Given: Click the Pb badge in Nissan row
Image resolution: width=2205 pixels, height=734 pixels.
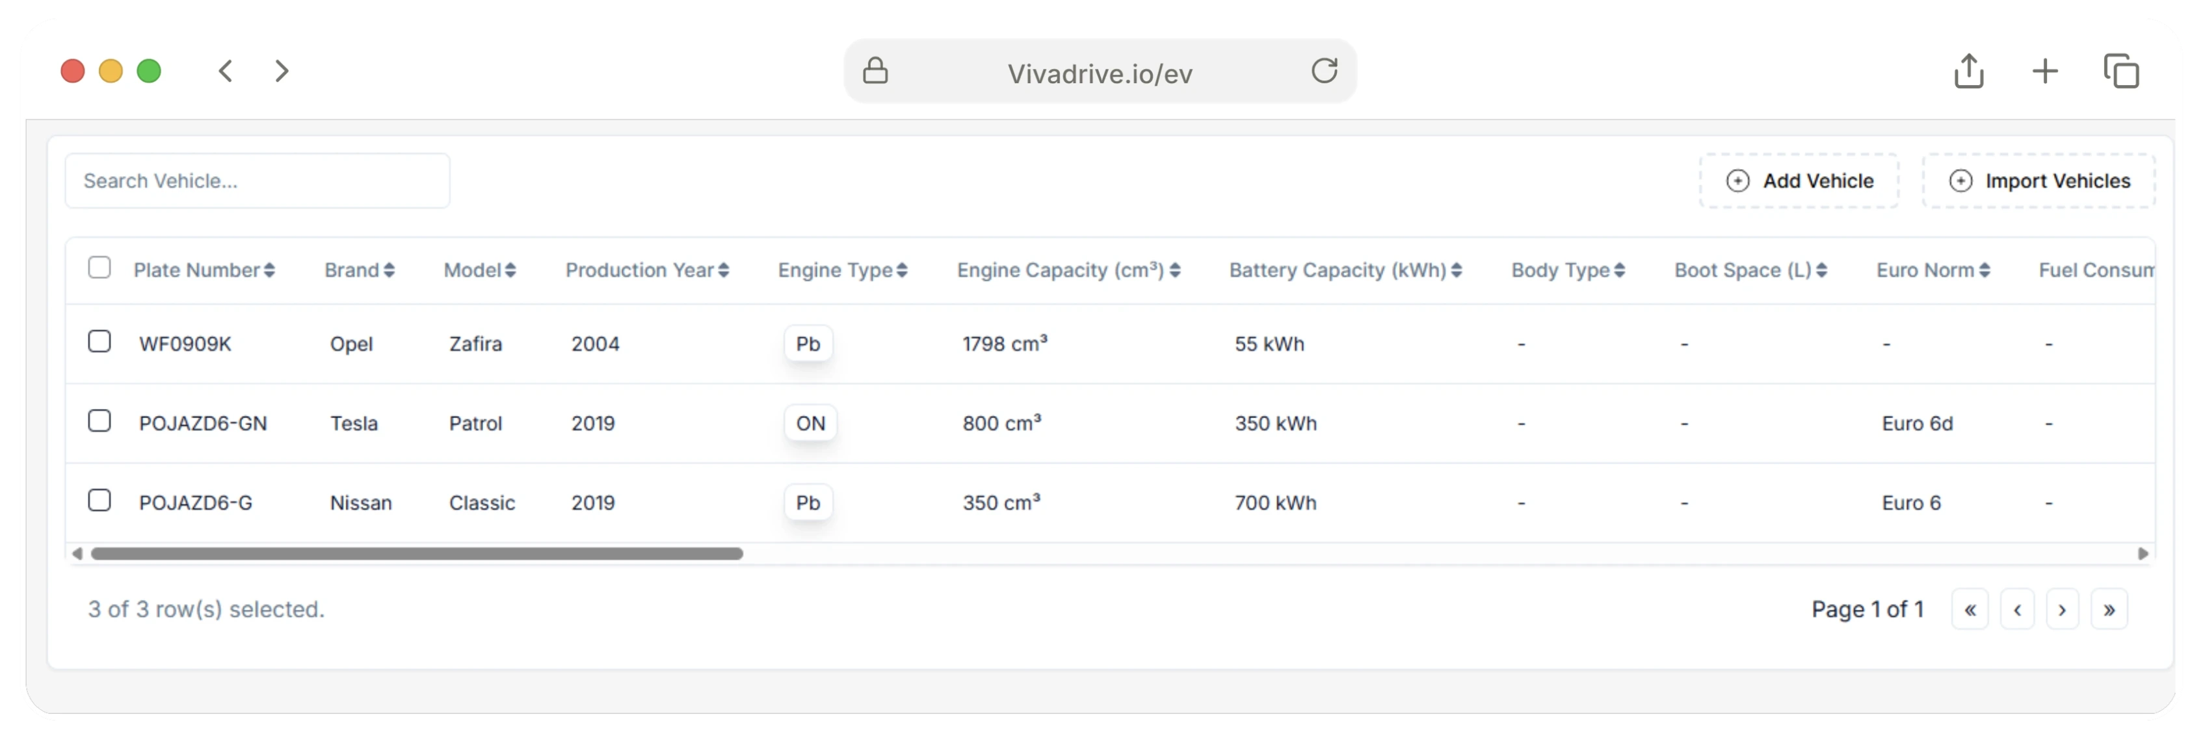Looking at the screenshot, I should point(808,503).
